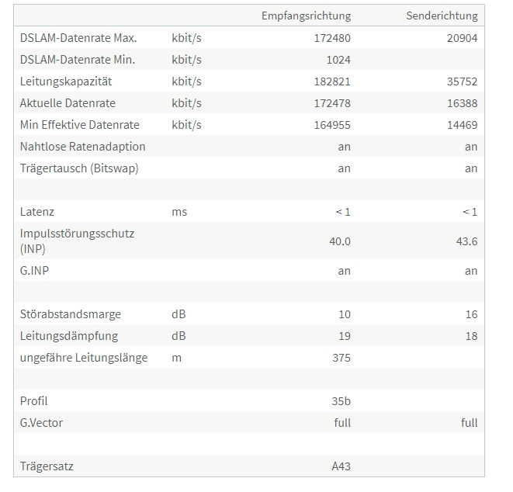Select the DSLAM-Datenrate Max. row label
Screen dimensions: 513x492
[x=78, y=38]
